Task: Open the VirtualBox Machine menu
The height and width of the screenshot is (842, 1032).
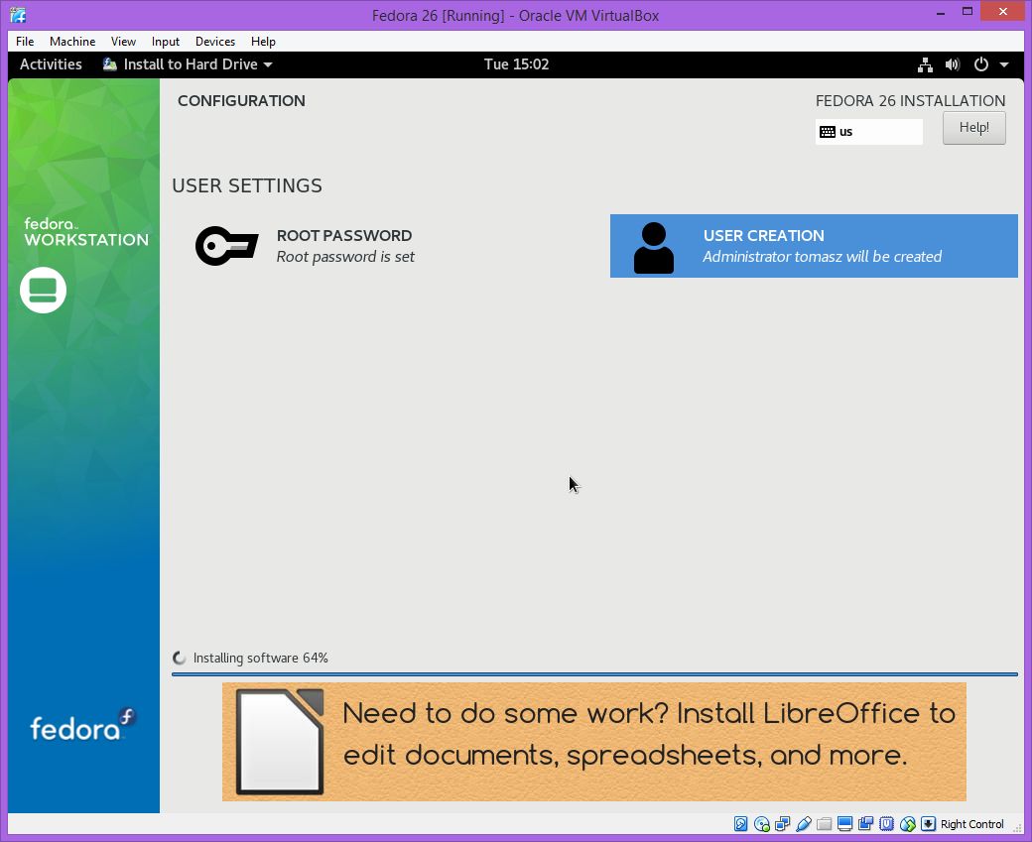Action: coord(72,42)
